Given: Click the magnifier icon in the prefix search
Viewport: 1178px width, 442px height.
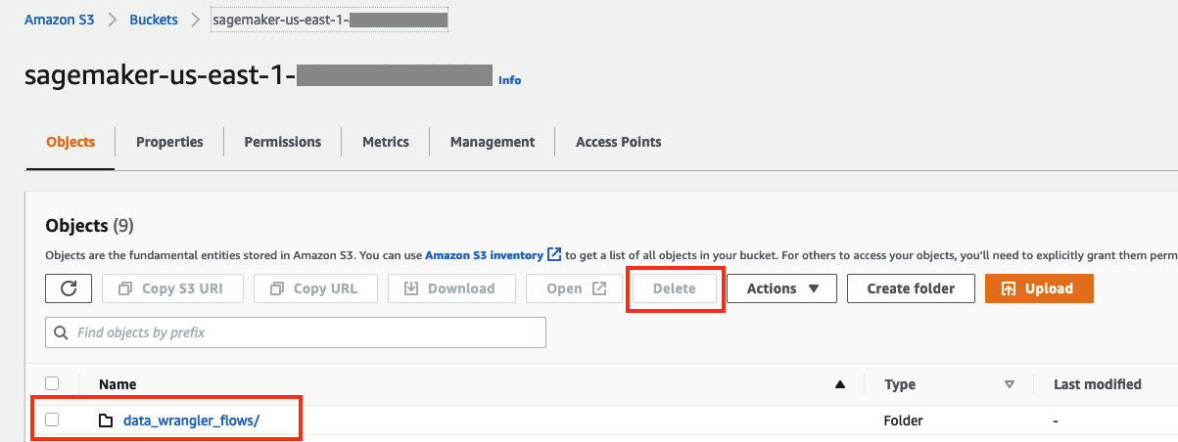Looking at the screenshot, I should pyautogui.click(x=63, y=332).
